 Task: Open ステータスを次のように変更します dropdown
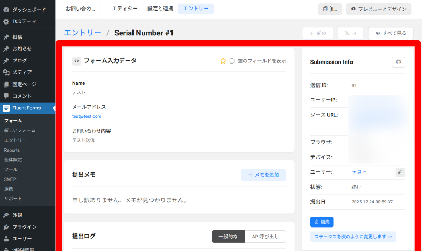pos(353,237)
